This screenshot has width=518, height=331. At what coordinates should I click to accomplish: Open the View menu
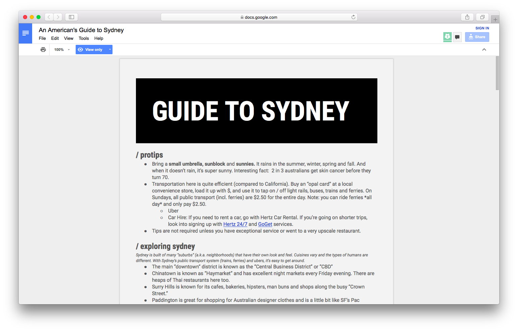point(69,38)
